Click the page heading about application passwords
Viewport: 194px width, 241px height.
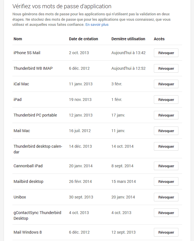coord(62,6)
